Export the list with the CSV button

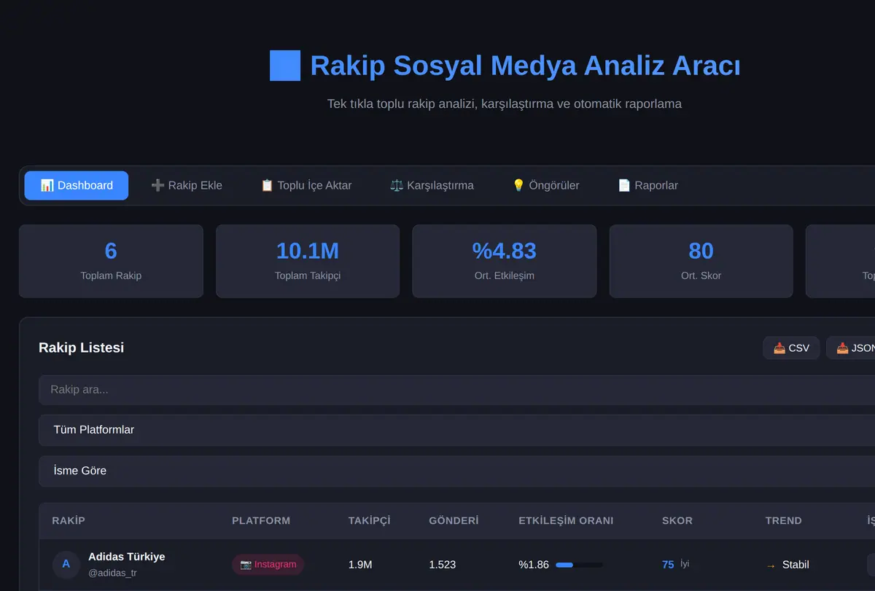[791, 348]
